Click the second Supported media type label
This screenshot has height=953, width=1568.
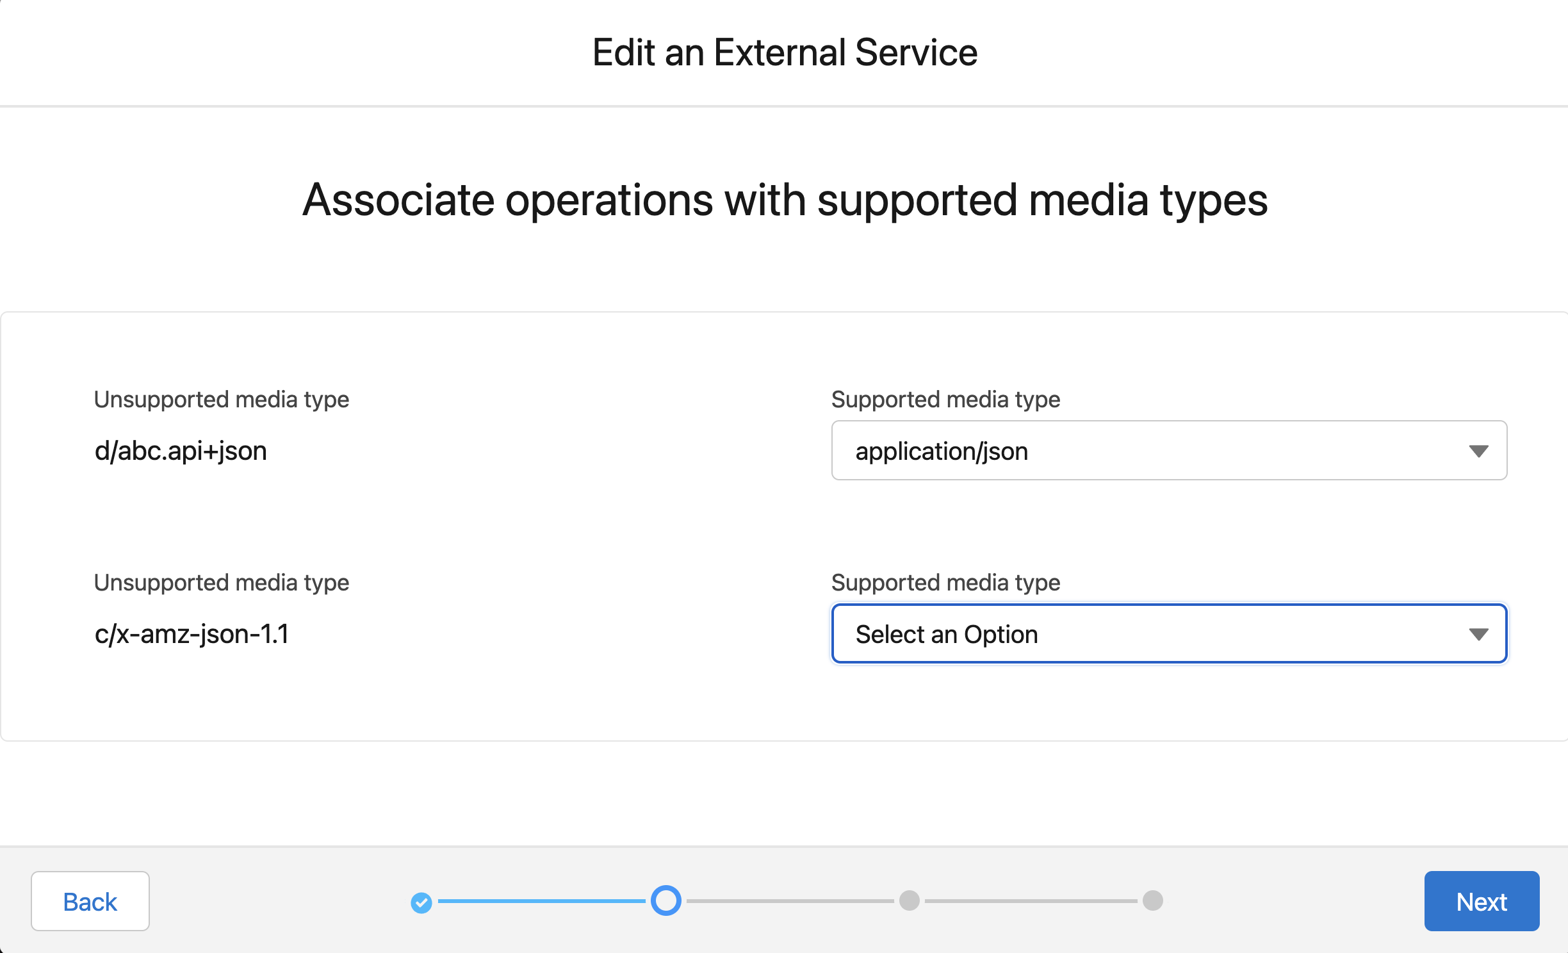[x=945, y=582]
